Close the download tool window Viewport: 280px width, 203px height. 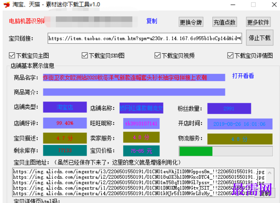(x=274, y=5)
